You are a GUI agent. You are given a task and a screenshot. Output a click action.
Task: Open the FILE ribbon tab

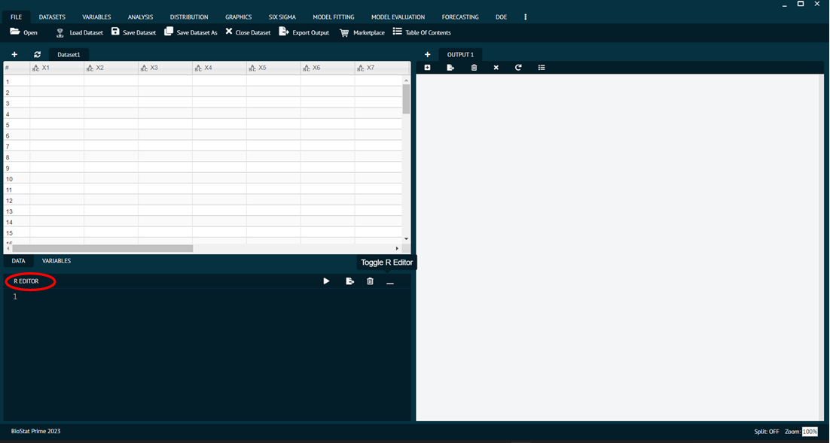click(17, 17)
